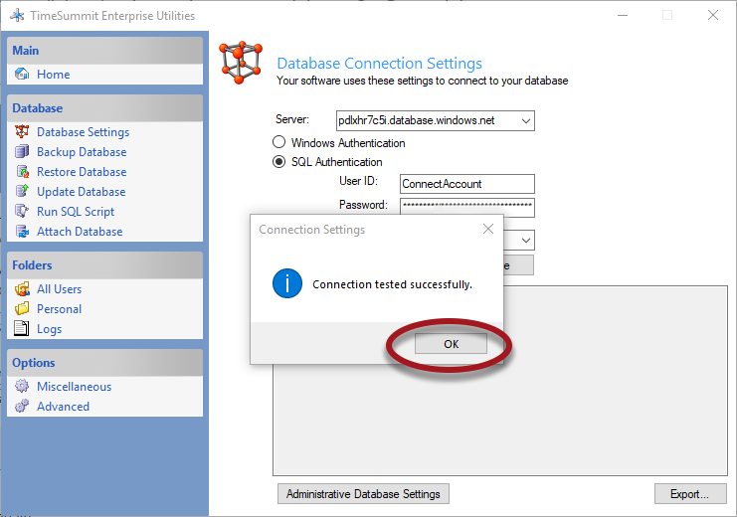Minimize the TimeSummit window
The width and height of the screenshot is (737, 517).
[x=623, y=16]
